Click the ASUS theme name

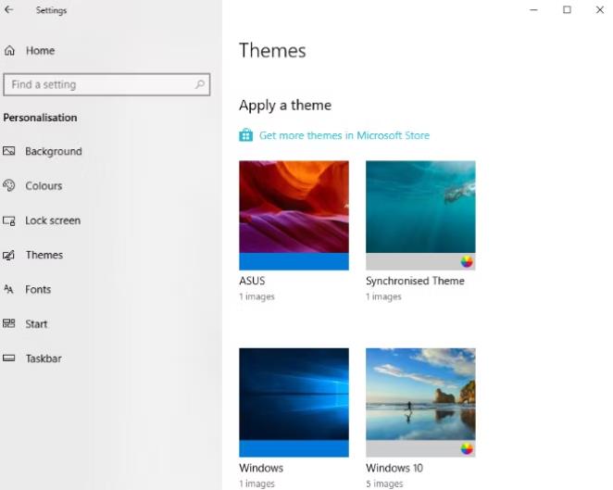252,281
